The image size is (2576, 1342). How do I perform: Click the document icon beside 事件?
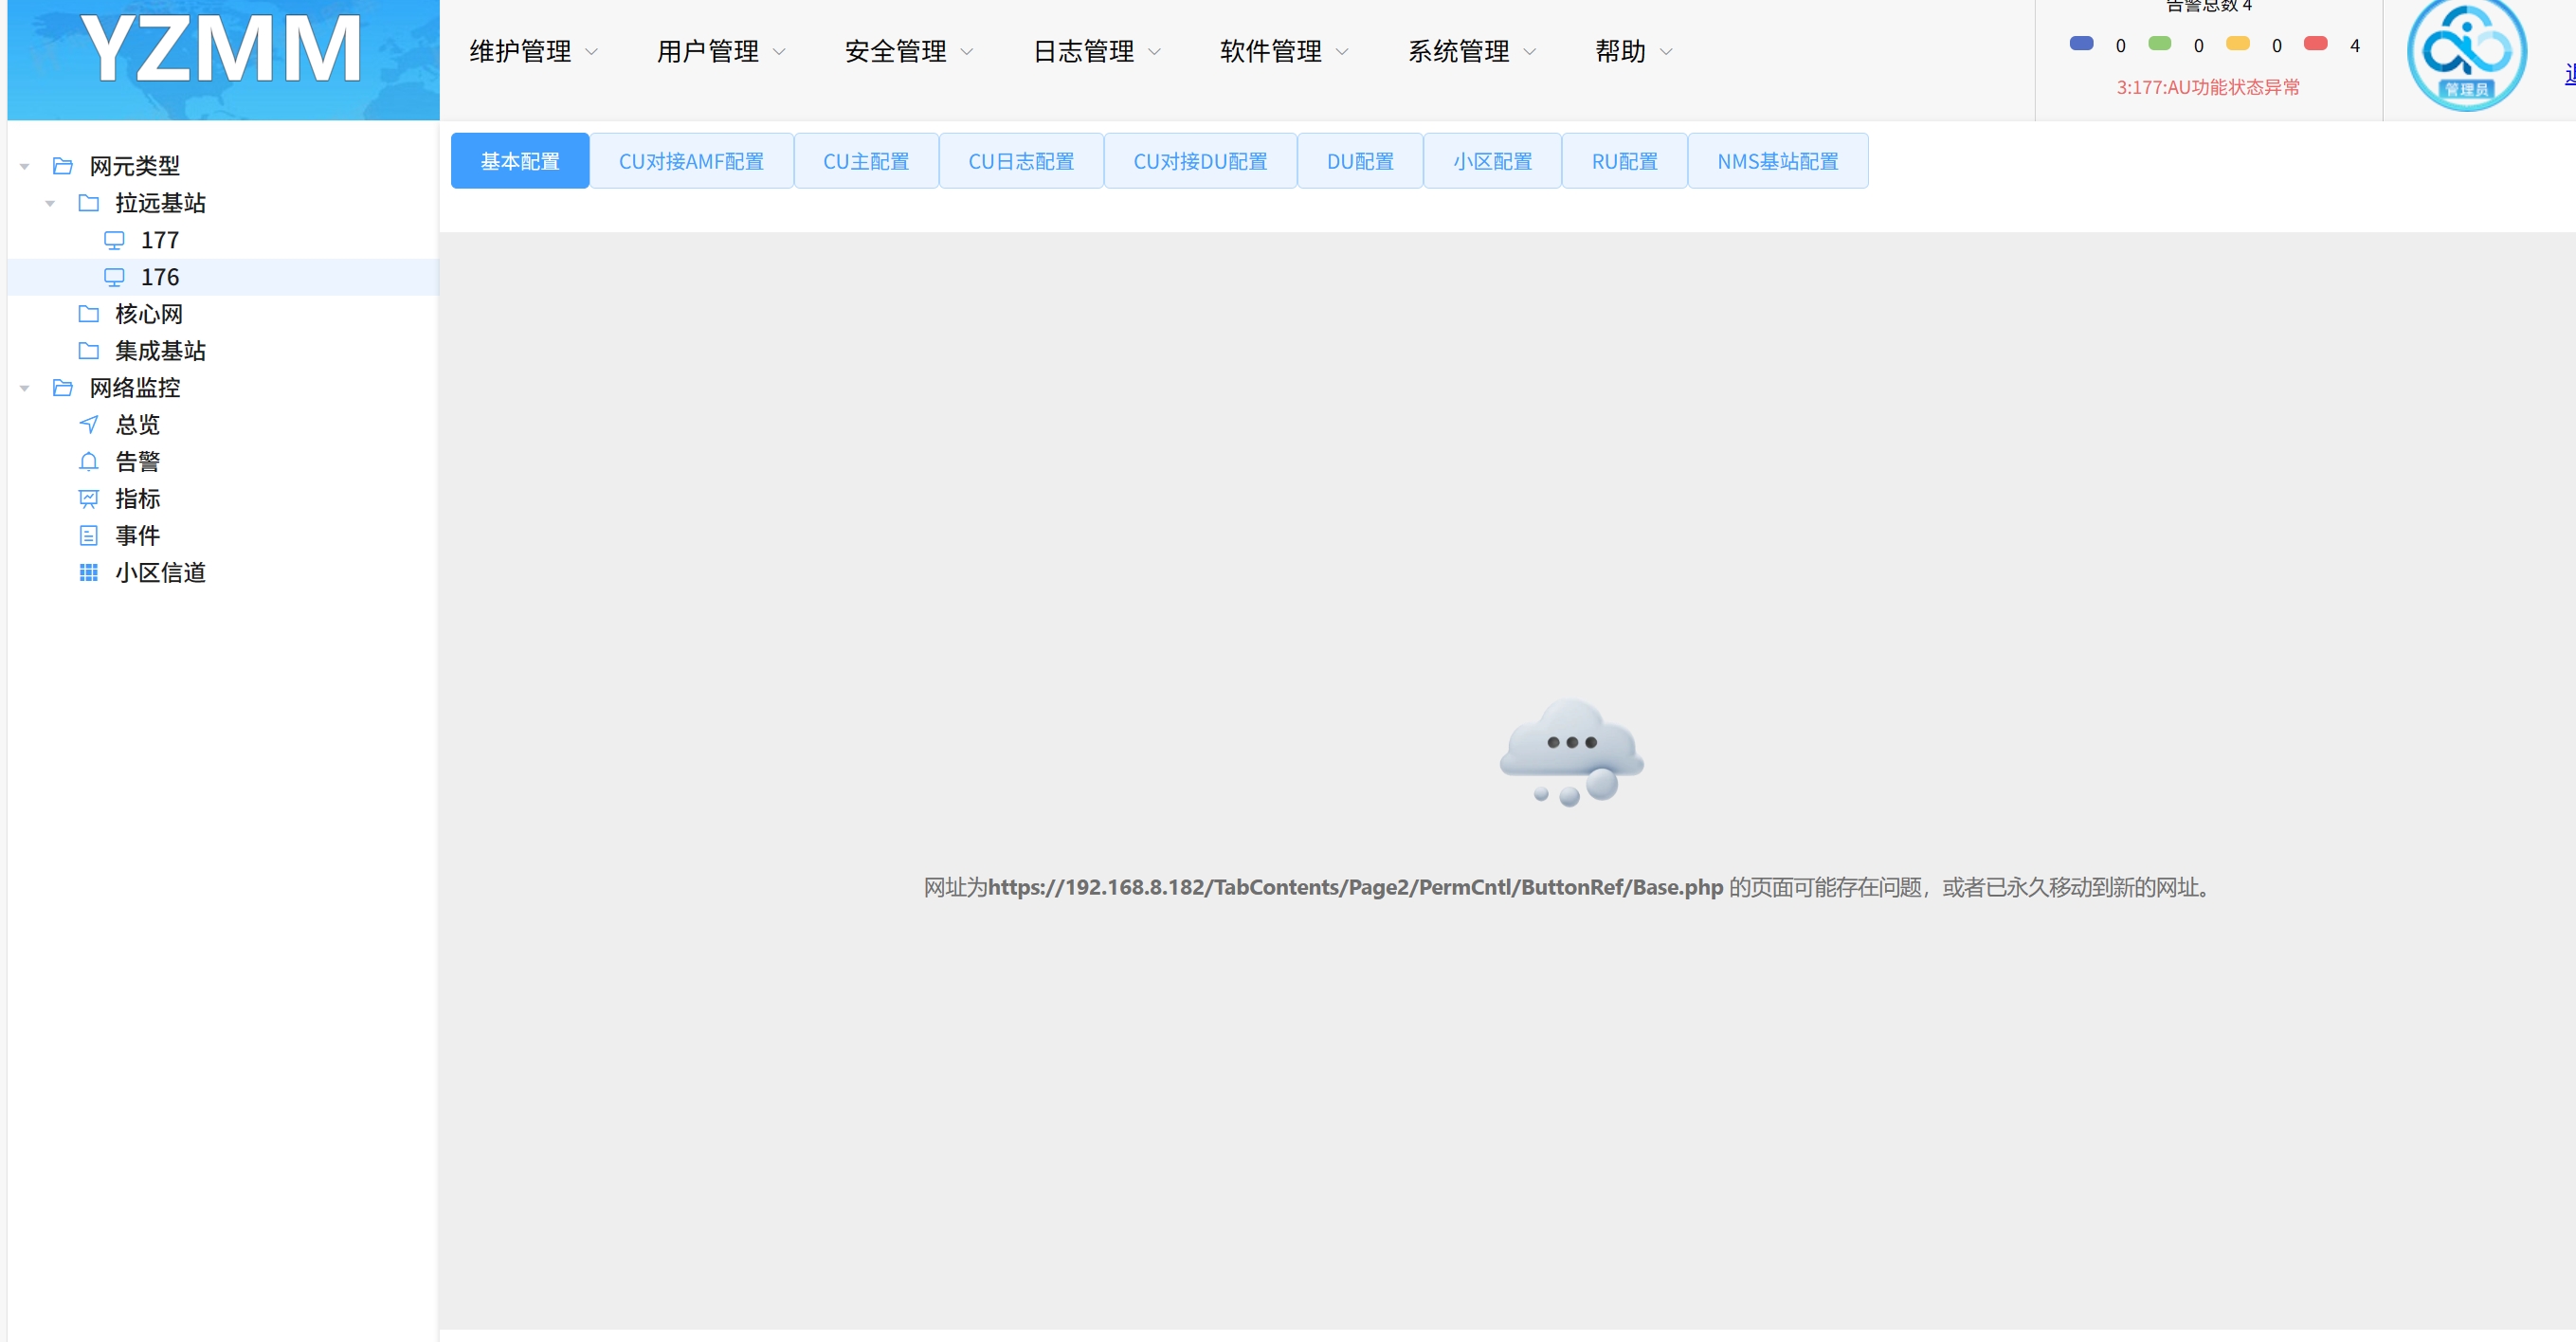pyautogui.click(x=89, y=535)
